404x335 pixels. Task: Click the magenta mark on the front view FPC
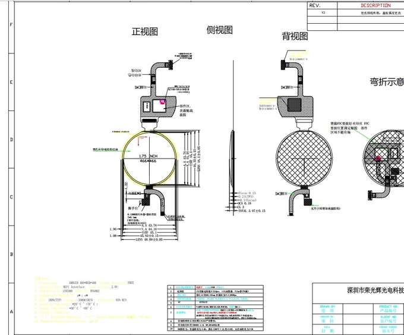162,102
